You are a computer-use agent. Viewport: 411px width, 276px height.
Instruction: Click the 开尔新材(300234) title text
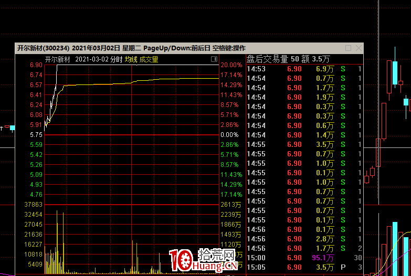pos(40,48)
